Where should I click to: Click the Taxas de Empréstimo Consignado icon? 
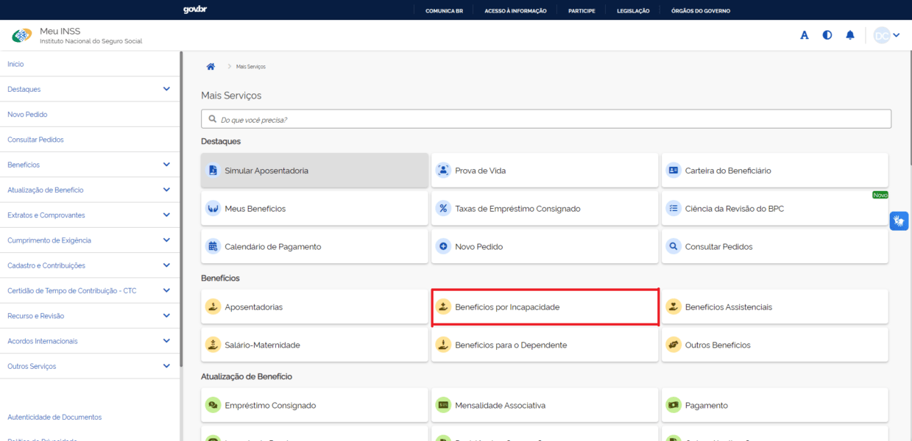[x=443, y=209]
